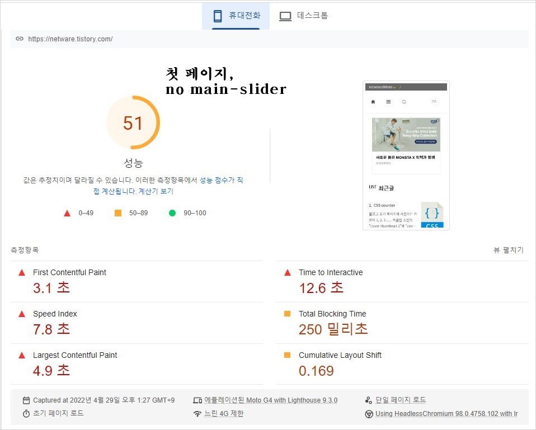Click the Chrome icon beside HeadlessChromium
The height and width of the screenshot is (430, 536).
tap(369, 414)
